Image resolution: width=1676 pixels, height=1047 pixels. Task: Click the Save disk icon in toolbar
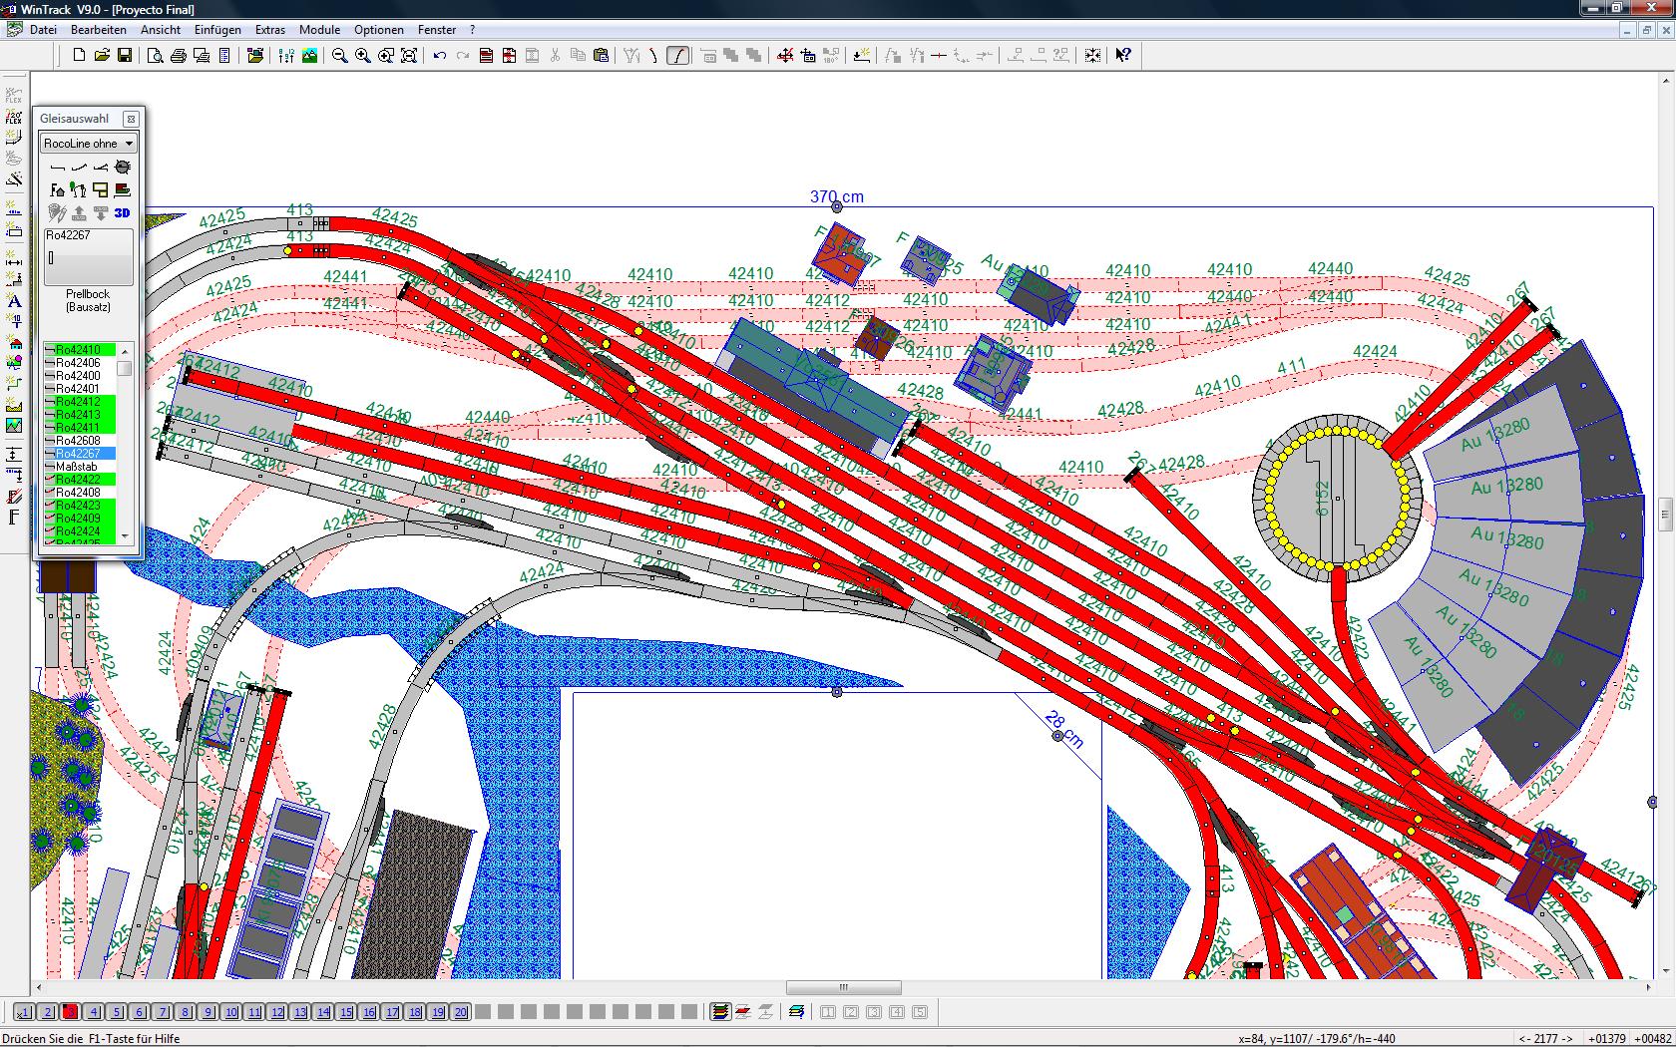[x=125, y=56]
